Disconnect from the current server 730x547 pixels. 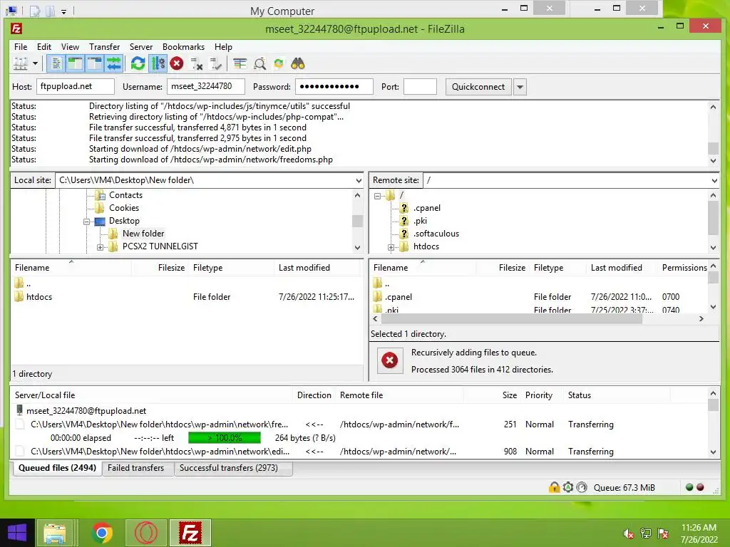pyautogui.click(x=197, y=63)
